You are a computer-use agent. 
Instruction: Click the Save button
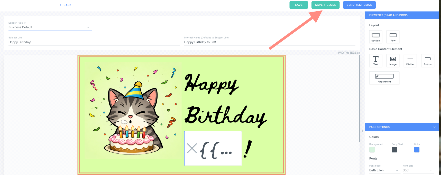[299, 5]
